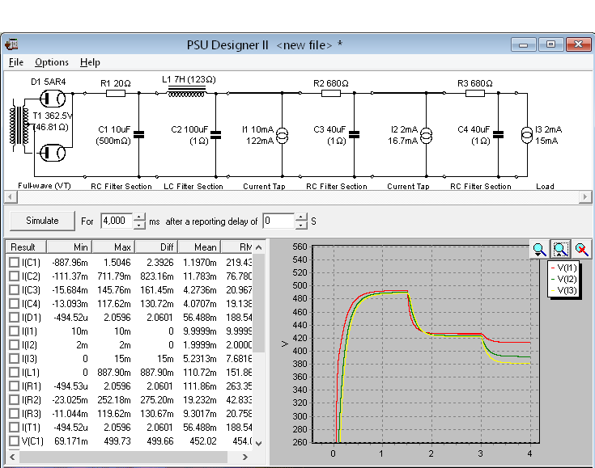Toggle the I(L1) checkbox
This screenshot has height=468, width=595.
[x=14, y=372]
